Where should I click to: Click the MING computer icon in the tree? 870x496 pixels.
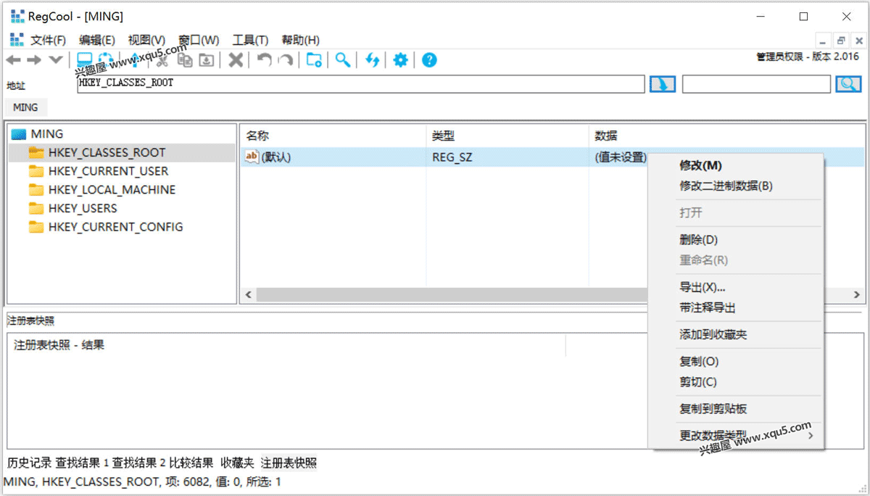click(x=19, y=134)
